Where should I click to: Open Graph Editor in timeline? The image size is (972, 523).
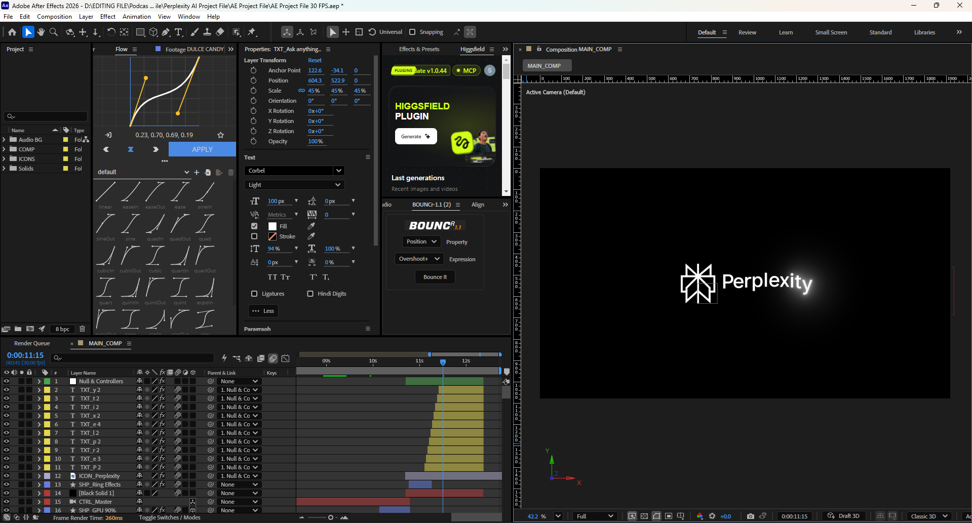286,358
